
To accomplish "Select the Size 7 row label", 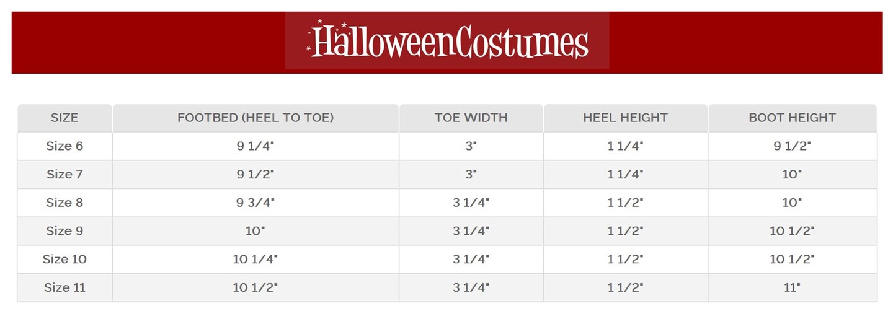I will click(64, 175).
